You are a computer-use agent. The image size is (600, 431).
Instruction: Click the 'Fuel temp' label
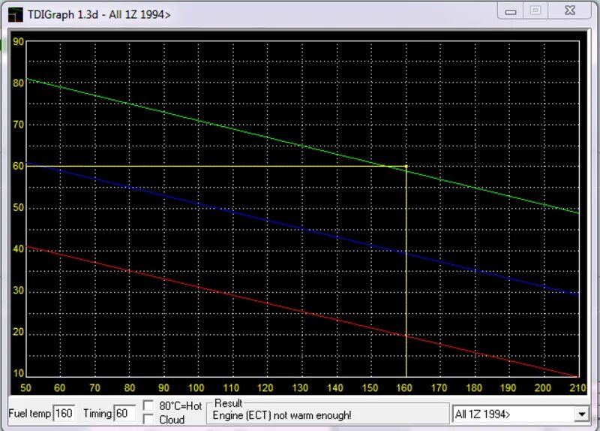29,414
